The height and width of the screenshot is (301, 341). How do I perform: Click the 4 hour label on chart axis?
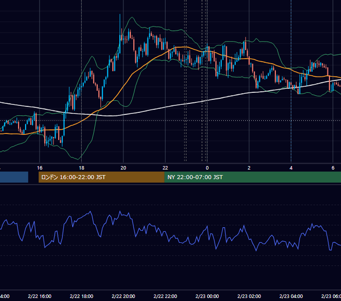coord(291,168)
